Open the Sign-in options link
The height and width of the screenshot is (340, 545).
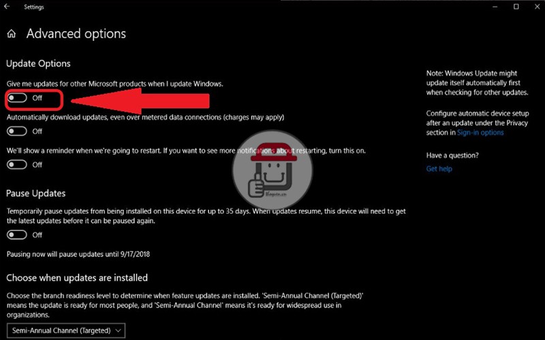click(480, 133)
